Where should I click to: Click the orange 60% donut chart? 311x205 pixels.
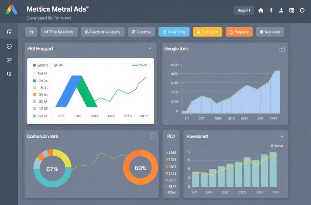(x=140, y=168)
